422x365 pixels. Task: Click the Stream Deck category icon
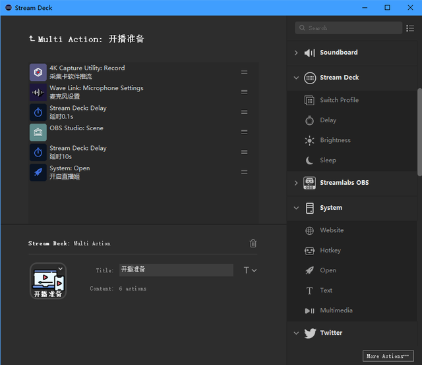click(310, 78)
